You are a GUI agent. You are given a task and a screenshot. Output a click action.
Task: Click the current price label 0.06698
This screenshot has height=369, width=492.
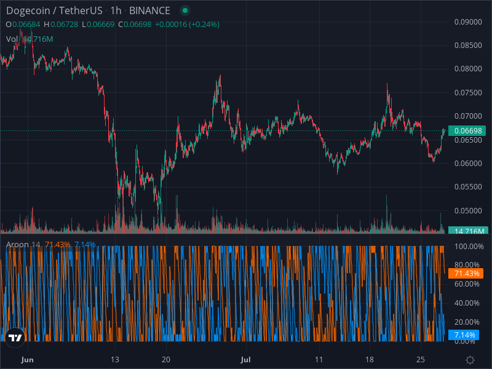click(x=467, y=130)
